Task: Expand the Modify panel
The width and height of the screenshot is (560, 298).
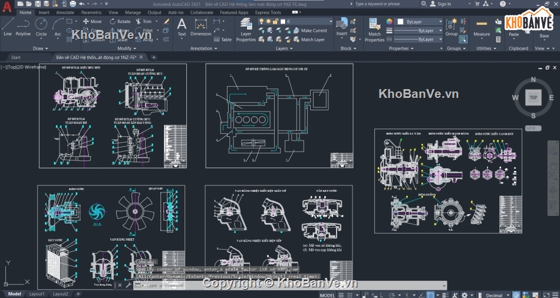Action: 127,48
